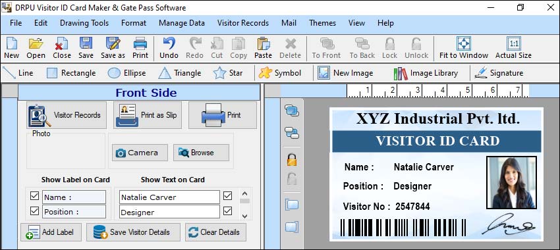This screenshot has width=560, height=250.
Task: Click the Delete toolbar icon
Action: 290,48
